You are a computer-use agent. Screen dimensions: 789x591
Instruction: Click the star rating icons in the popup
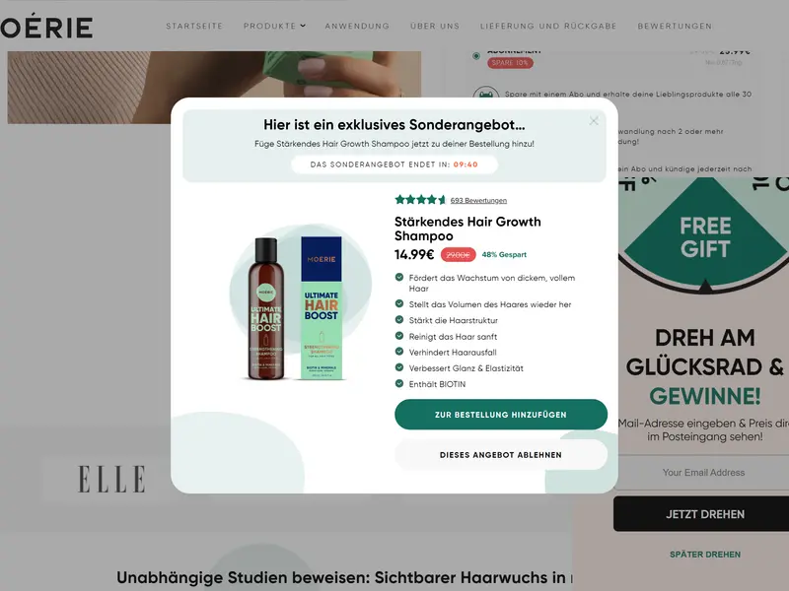[420, 200]
